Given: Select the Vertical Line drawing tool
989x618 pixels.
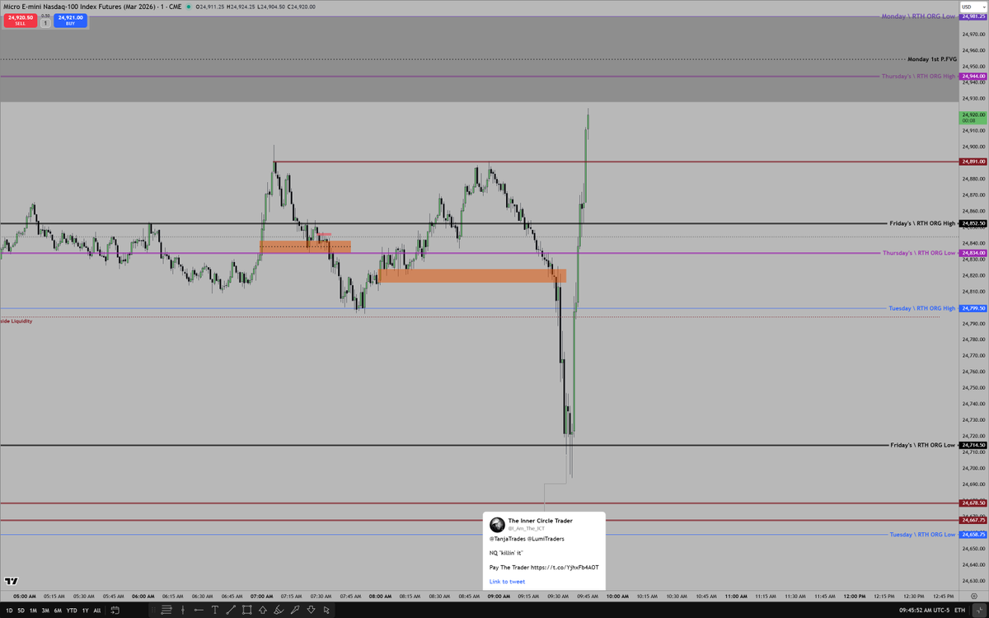Looking at the screenshot, I should [183, 610].
